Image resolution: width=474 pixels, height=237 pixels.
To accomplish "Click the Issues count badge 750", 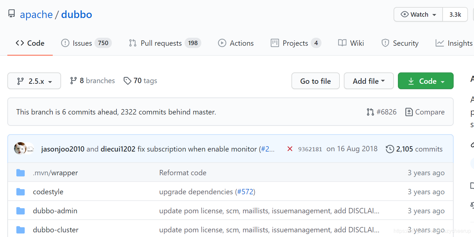I will (x=103, y=43).
